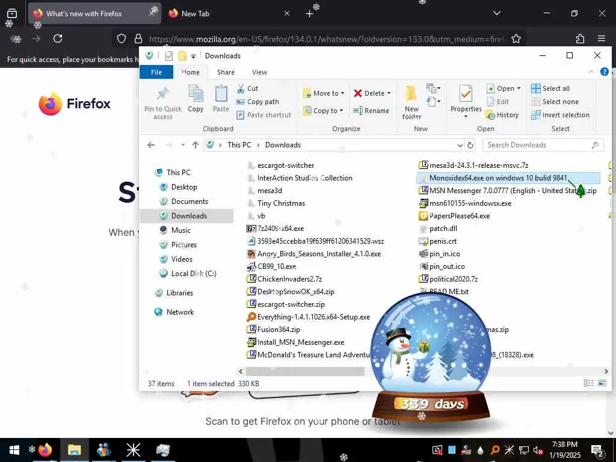Select the Tiny Christmas folder
616x462 pixels.
[x=281, y=203]
